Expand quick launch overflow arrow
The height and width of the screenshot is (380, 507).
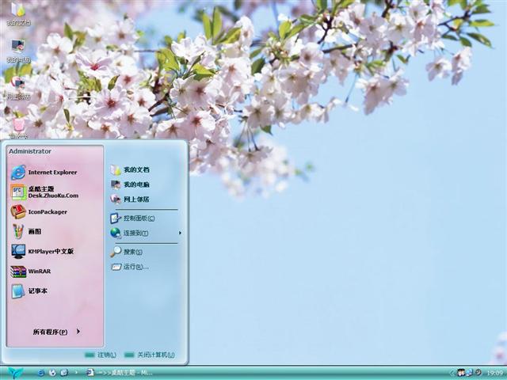[x=76, y=373]
